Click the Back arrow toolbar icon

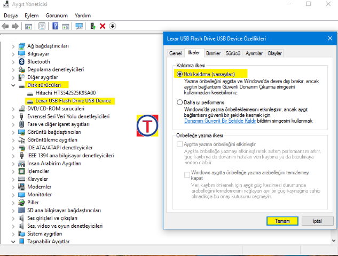click(5, 26)
